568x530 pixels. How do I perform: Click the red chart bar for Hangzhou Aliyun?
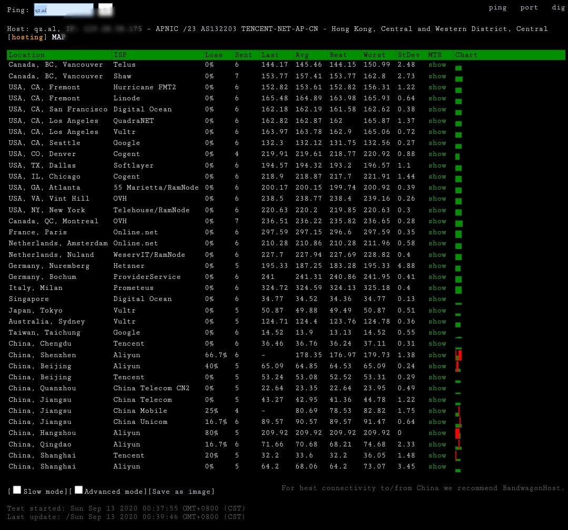tap(458, 433)
